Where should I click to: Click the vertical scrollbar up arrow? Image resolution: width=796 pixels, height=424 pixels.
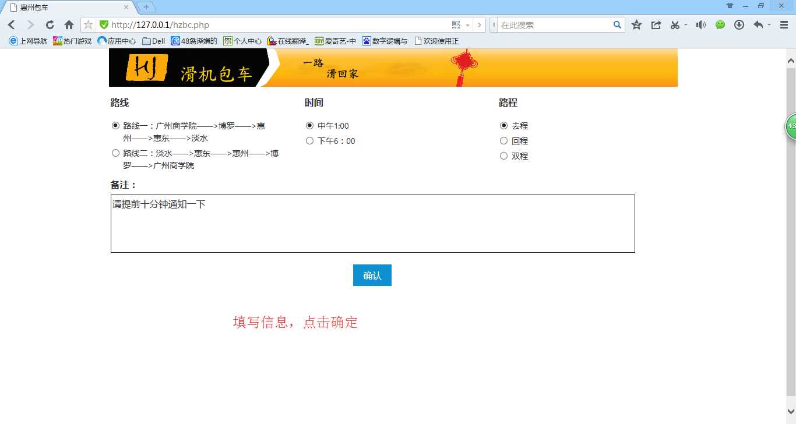coord(791,60)
